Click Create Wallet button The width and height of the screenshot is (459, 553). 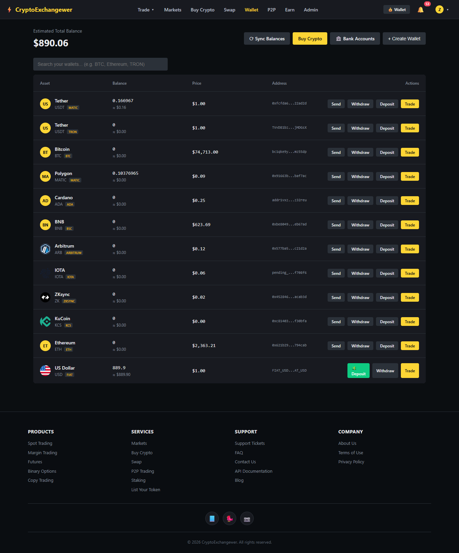pyautogui.click(x=404, y=39)
